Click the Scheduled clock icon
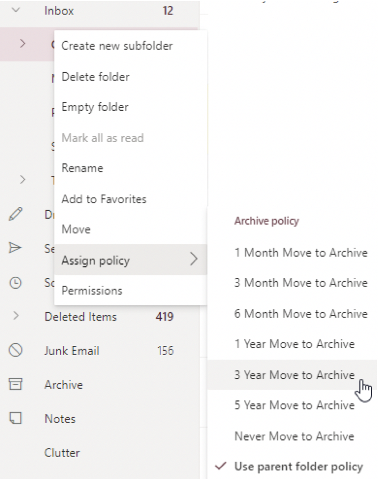 point(15,283)
